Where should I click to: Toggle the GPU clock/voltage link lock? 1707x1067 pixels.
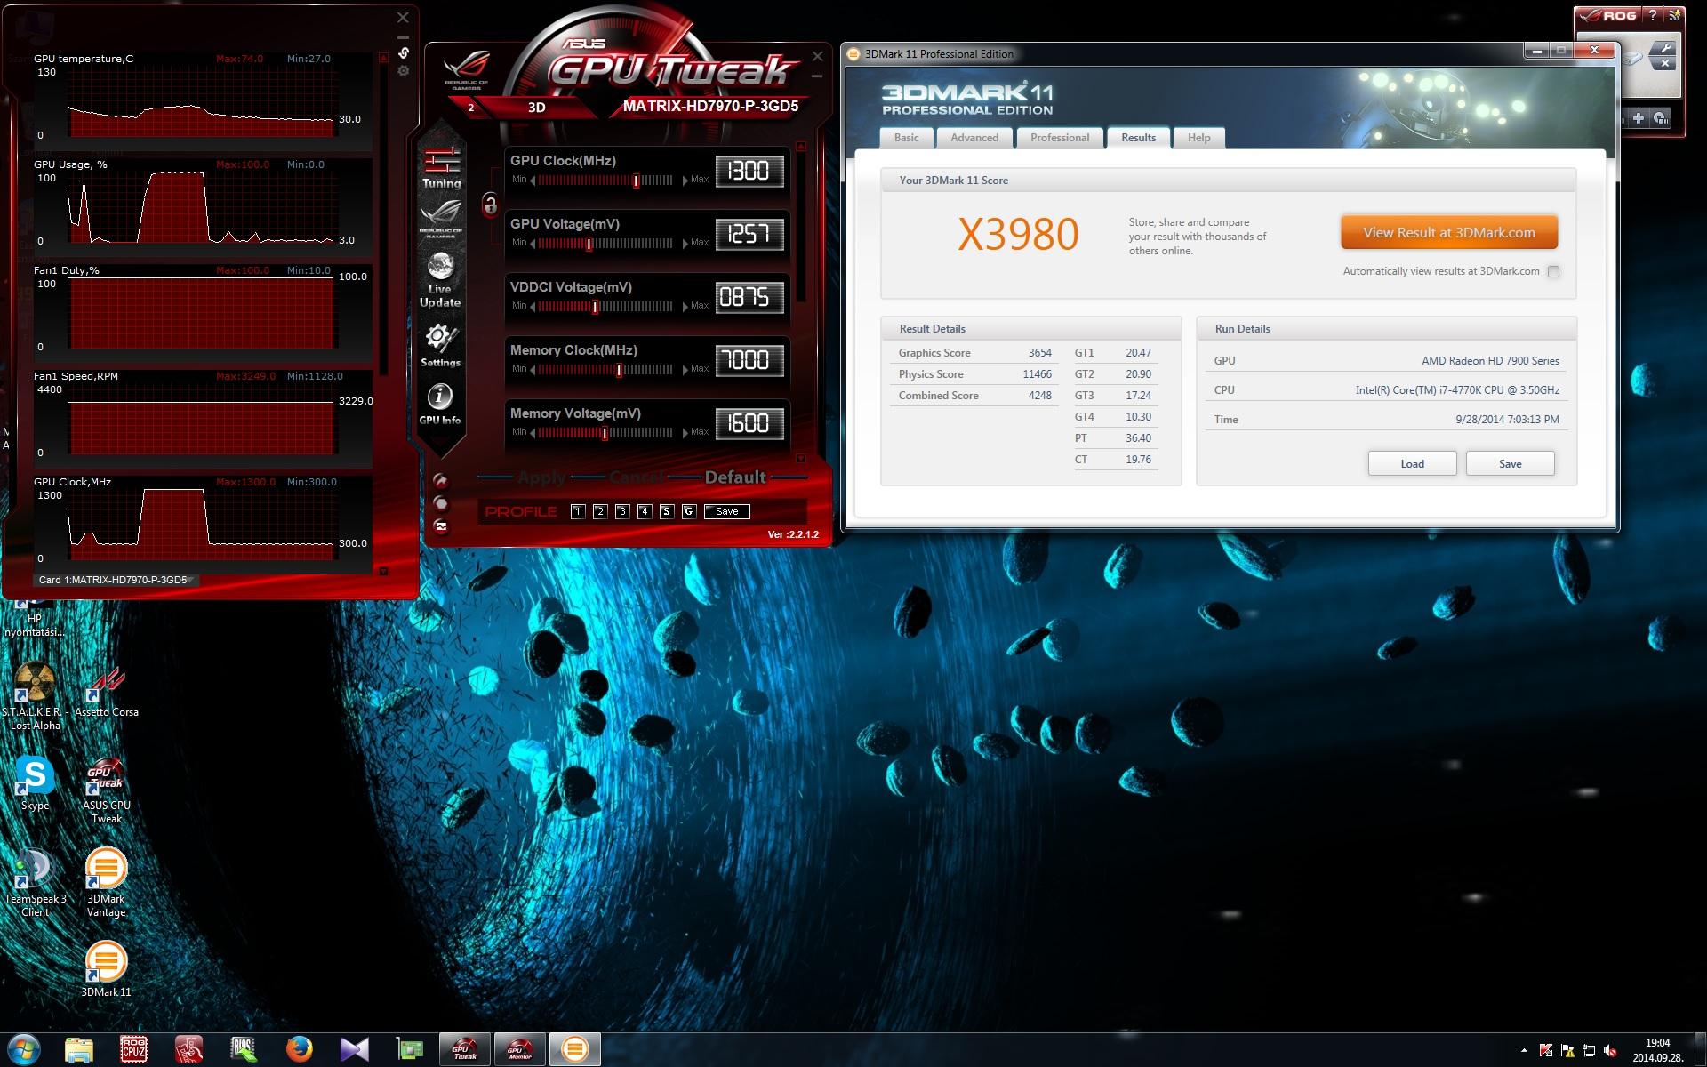pos(490,205)
